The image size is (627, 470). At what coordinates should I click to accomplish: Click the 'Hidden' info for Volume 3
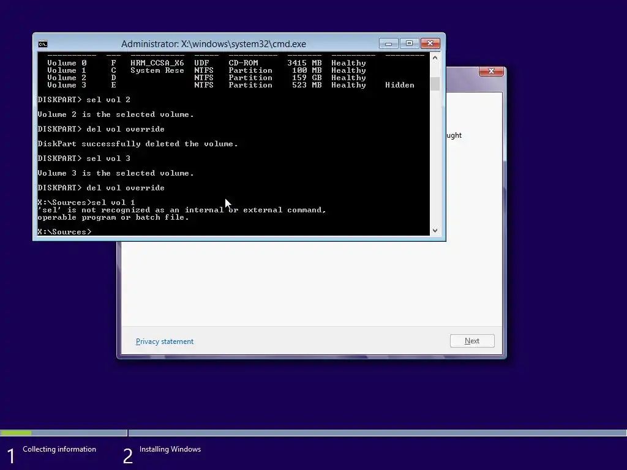point(399,85)
